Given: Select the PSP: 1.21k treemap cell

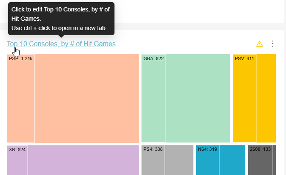Looking at the screenshot, I should point(20,98).
